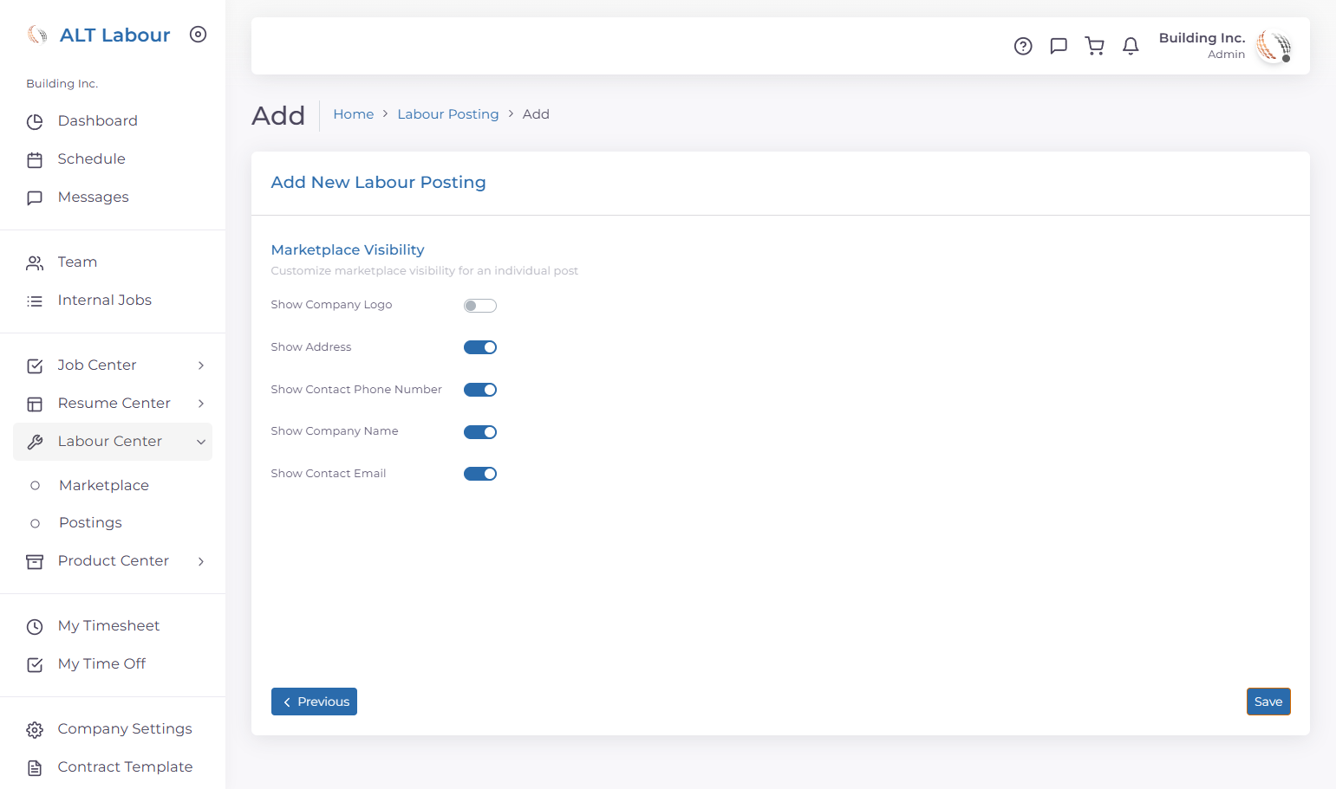Click the sidebar pin circle icon
The width and height of the screenshot is (1336, 789).
[x=199, y=35]
